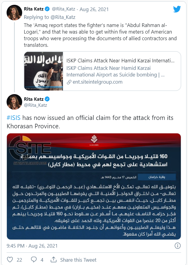
Task: Click verified badge beside top Rita Katz
Action: click(x=47, y=9)
